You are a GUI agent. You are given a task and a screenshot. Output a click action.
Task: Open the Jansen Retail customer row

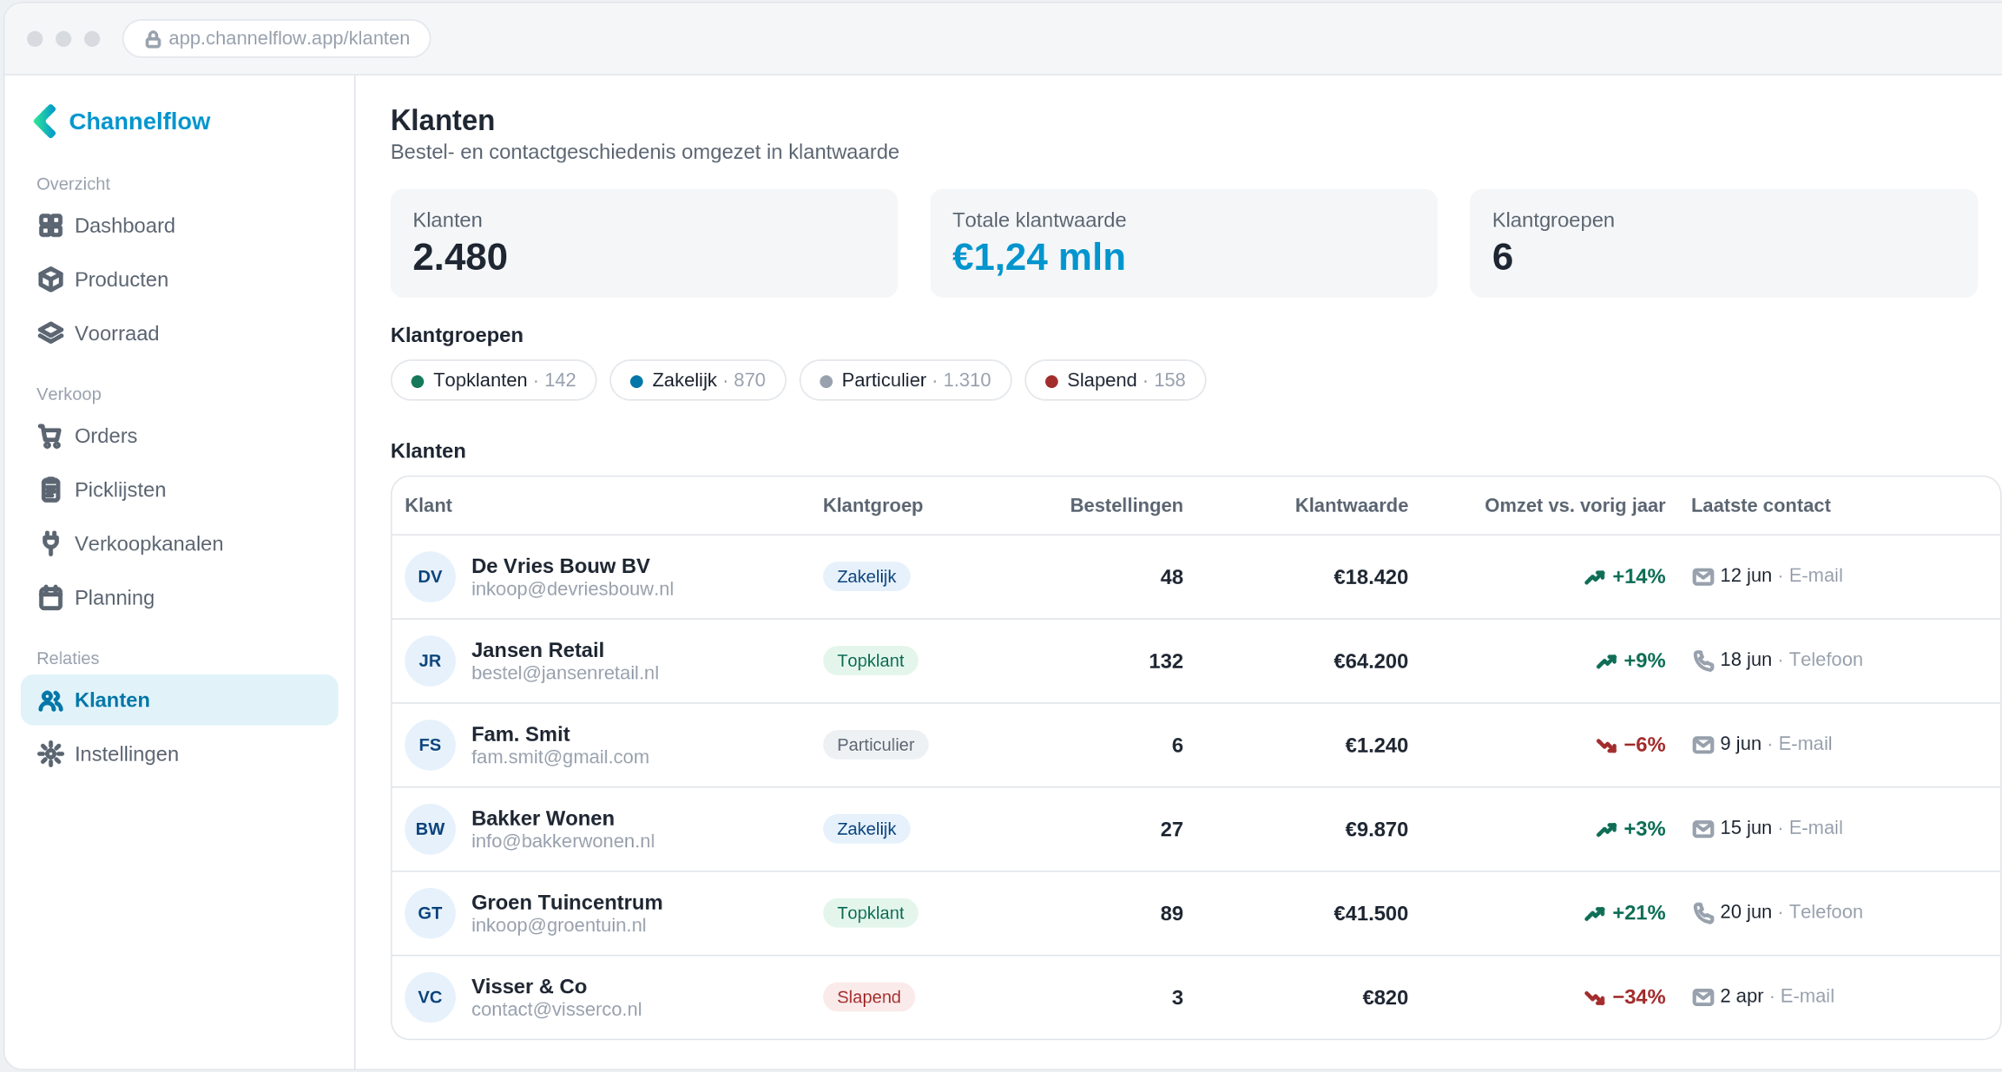(x=1195, y=661)
